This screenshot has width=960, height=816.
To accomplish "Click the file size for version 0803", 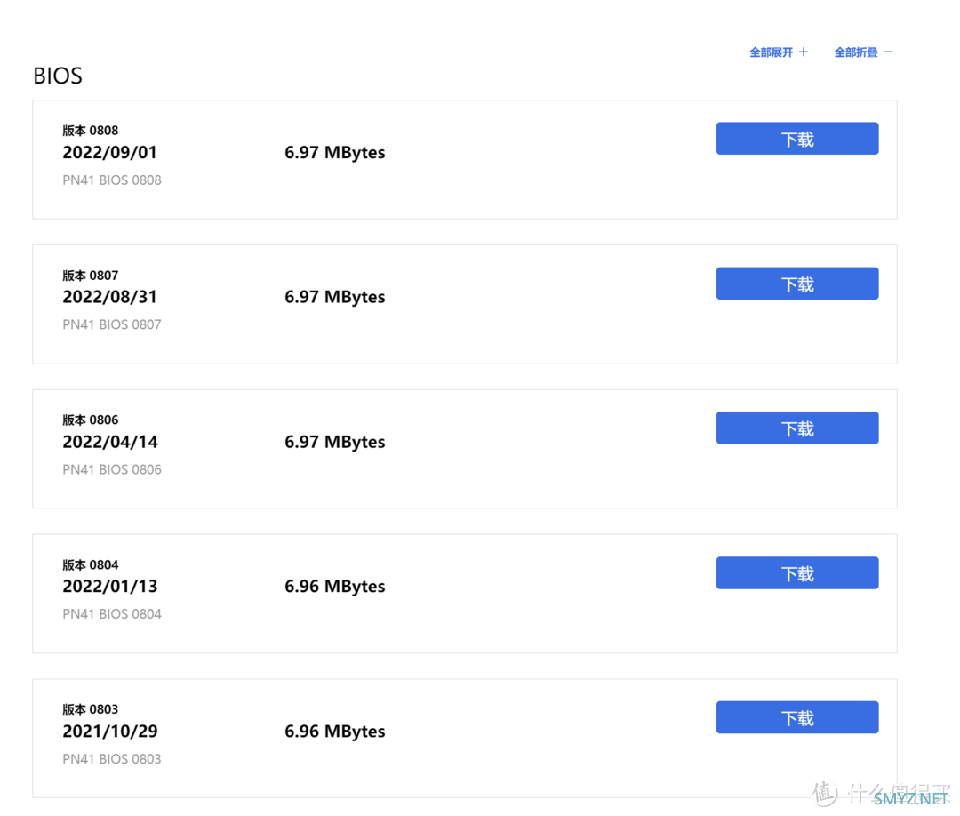I will pyautogui.click(x=335, y=732).
